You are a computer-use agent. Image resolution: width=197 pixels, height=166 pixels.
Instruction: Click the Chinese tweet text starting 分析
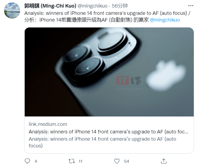[86, 20]
